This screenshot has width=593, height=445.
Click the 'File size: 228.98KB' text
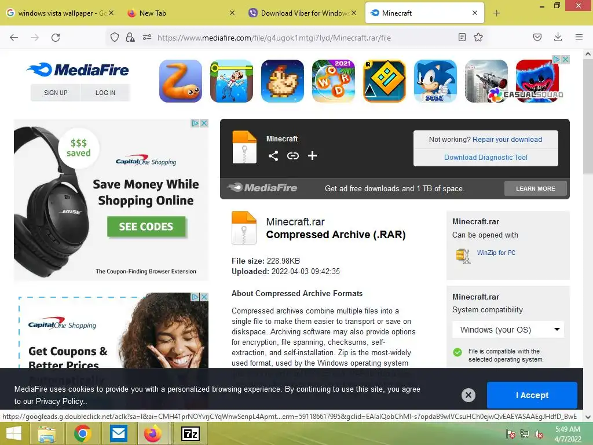coord(266,261)
